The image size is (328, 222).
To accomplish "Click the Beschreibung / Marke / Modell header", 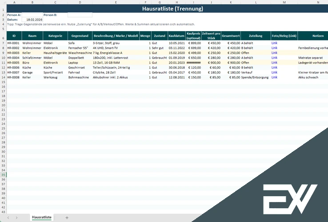I will 116,36.
